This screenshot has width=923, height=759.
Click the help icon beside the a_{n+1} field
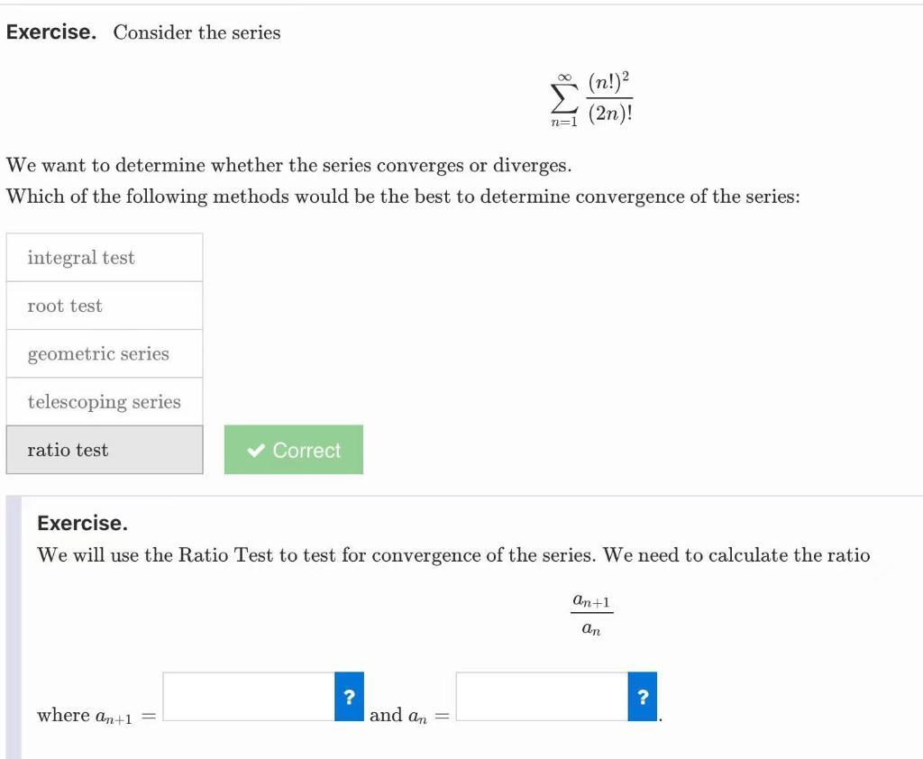(x=349, y=696)
